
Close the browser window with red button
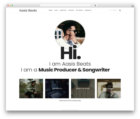[x=8, y=6]
